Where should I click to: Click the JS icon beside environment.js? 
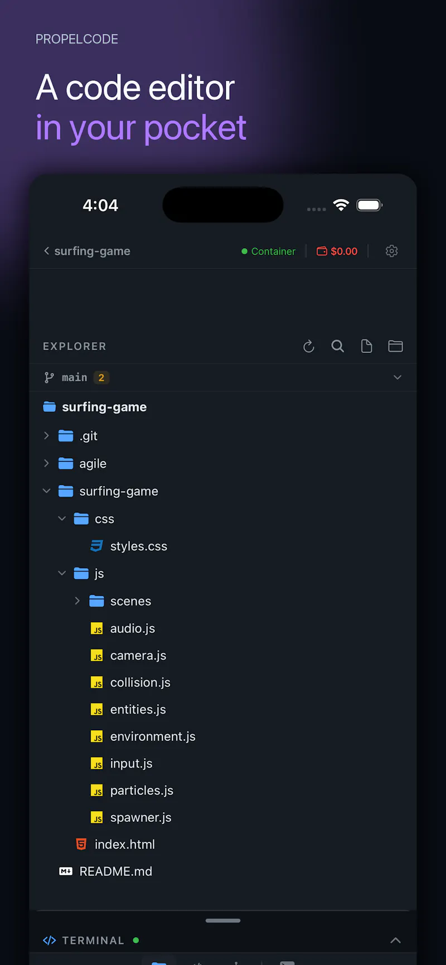coord(97,736)
